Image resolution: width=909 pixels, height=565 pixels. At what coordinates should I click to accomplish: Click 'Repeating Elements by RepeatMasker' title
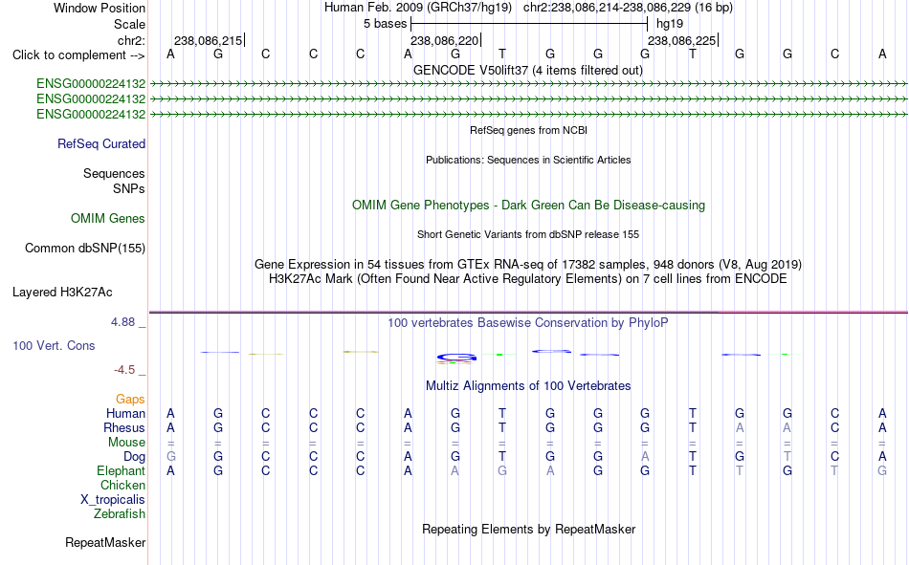528,530
